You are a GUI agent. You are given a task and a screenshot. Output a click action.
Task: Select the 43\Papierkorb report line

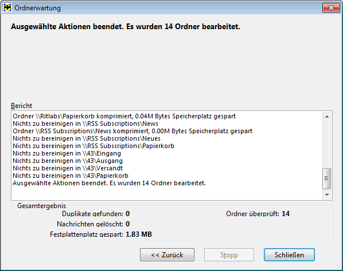(x=71, y=176)
